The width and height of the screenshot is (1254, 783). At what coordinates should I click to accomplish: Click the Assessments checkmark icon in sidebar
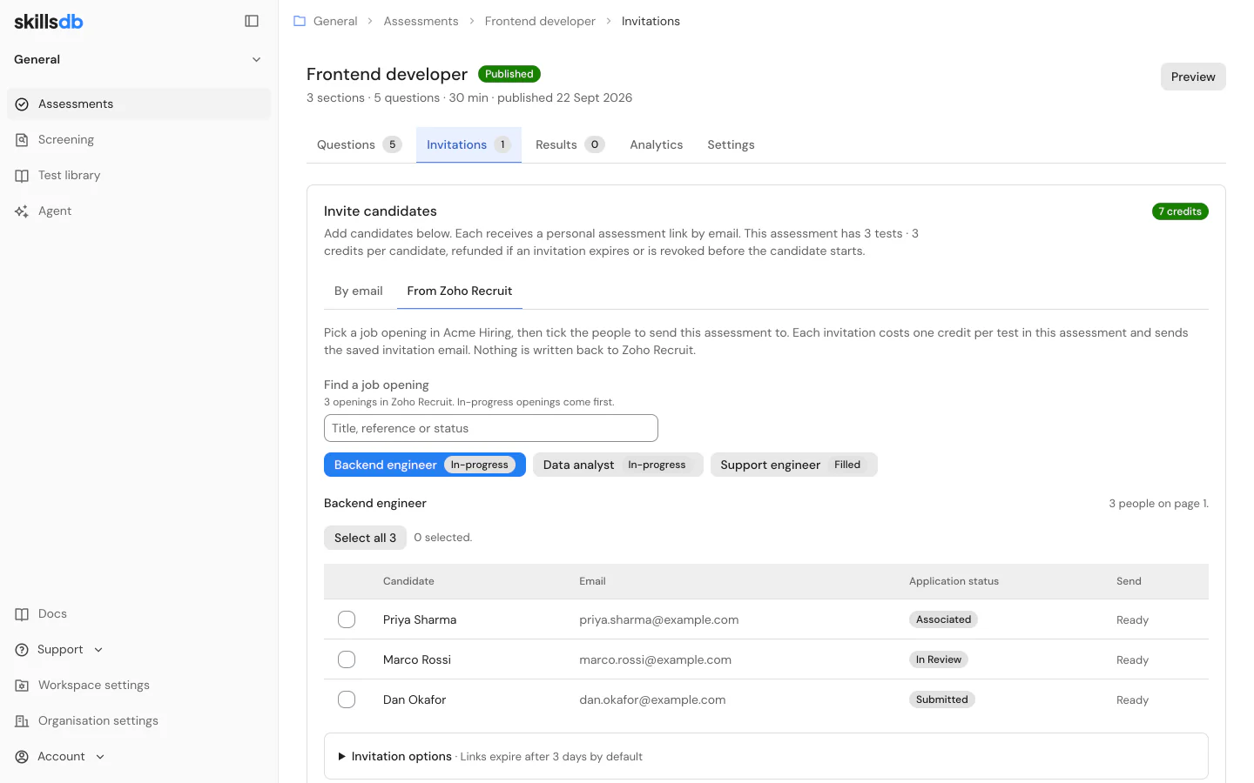click(22, 104)
